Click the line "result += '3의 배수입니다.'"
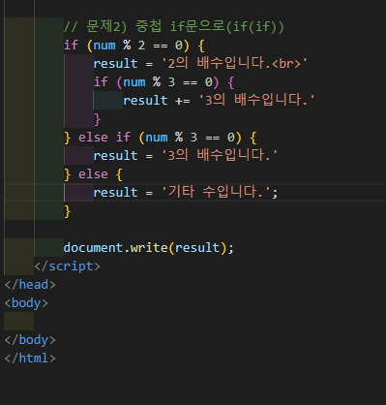 click(x=219, y=100)
